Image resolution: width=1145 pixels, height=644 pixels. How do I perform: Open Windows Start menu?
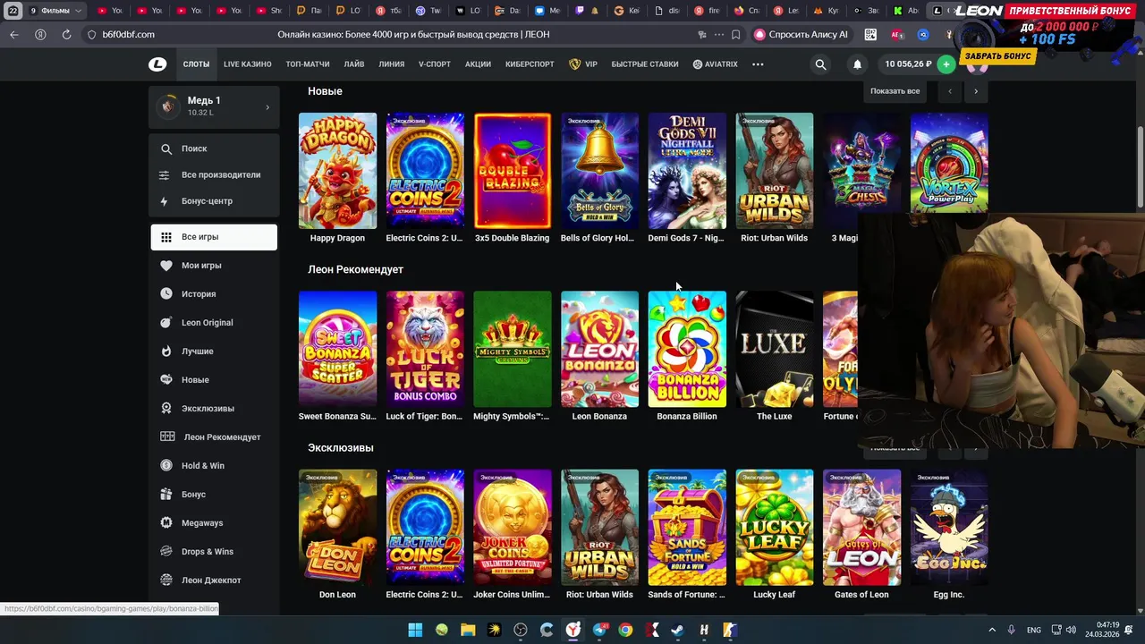(x=415, y=630)
